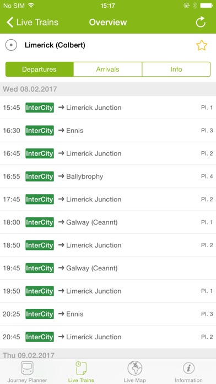Open the 16:55 Ballybrophy departure
Screen dimensions: 216x384
[108, 177]
